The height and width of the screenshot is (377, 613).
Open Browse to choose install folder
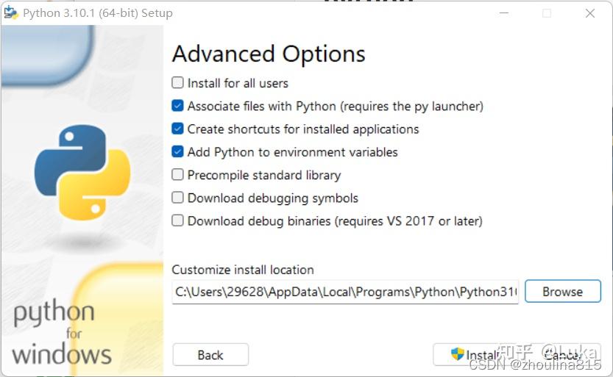tap(562, 291)
